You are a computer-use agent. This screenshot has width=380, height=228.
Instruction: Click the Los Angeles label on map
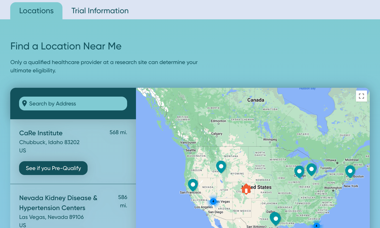pos(204,207)
